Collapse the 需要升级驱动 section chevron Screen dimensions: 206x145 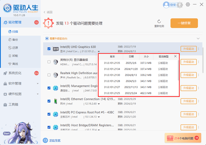tap(198, 38)
